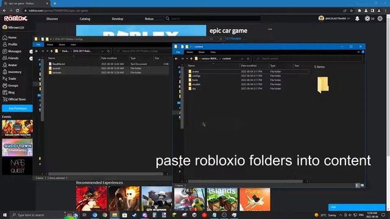Expand the ribbon in content window
The image size is (390, 219).
[x=358, y=52]
